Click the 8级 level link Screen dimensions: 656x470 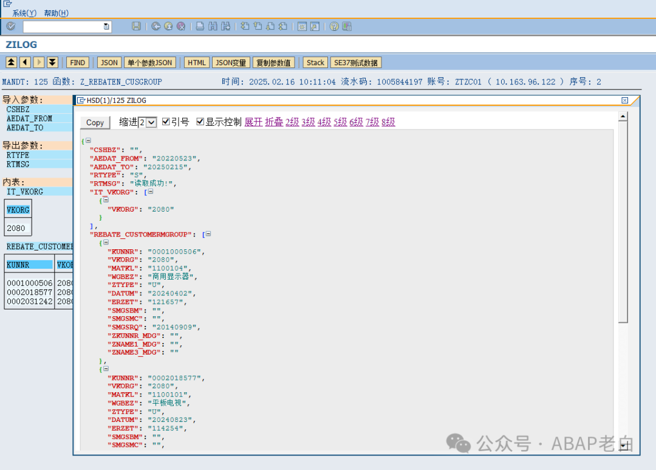tap(388, 122)
